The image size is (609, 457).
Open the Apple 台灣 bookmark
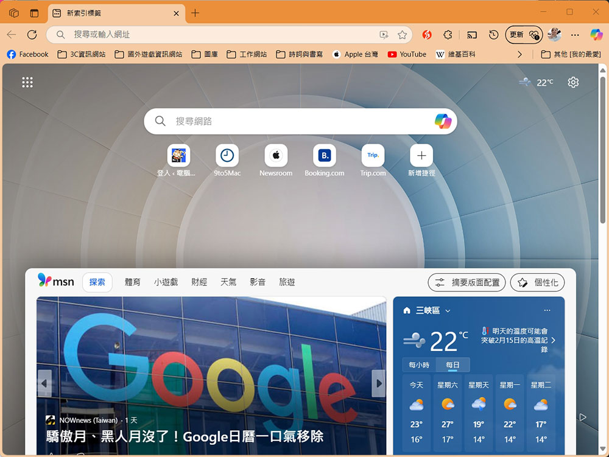[x=355, y=54]
